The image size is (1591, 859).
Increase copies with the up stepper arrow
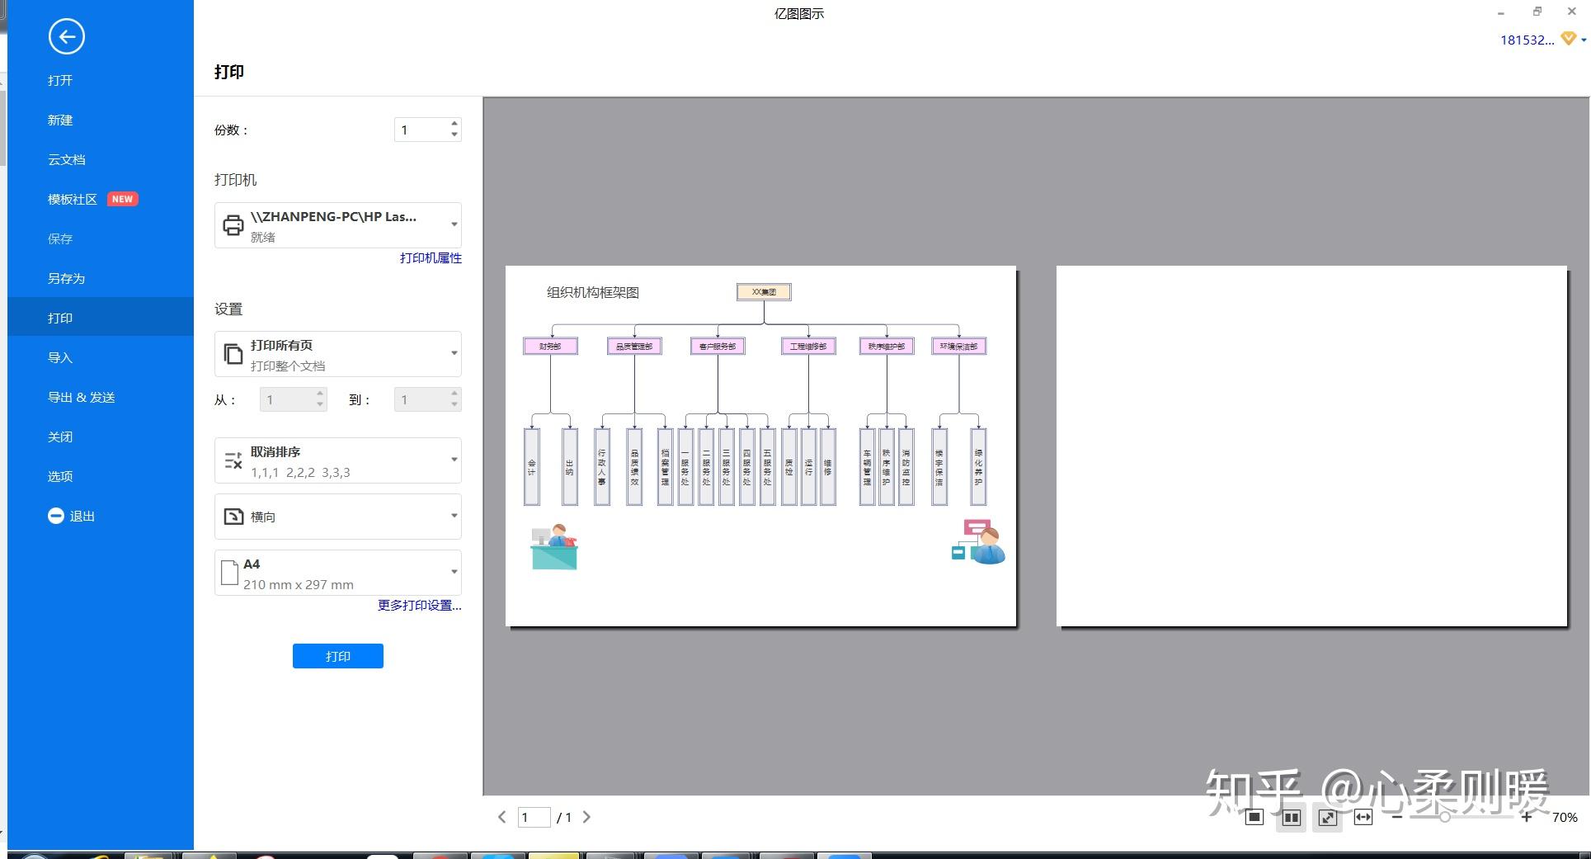pyautogui.click(x=454, y=124)
